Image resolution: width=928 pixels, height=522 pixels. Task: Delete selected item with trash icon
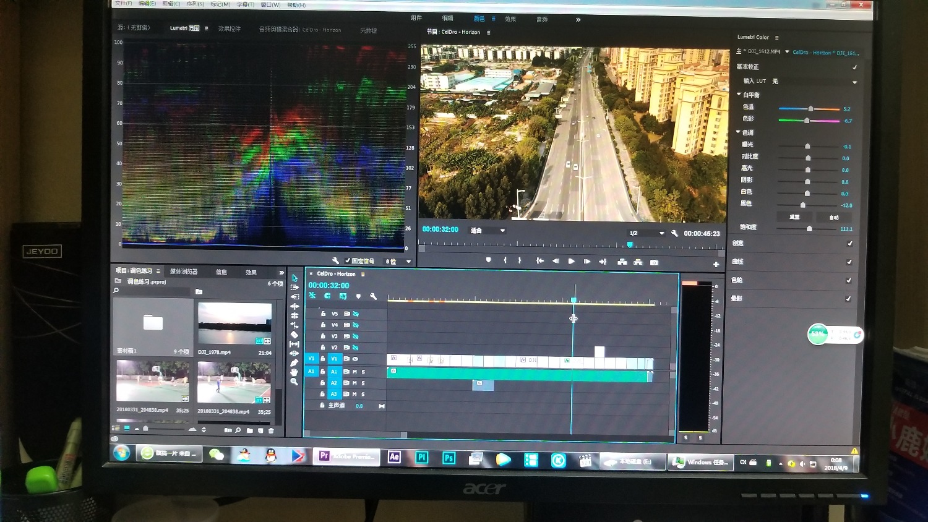271,430
